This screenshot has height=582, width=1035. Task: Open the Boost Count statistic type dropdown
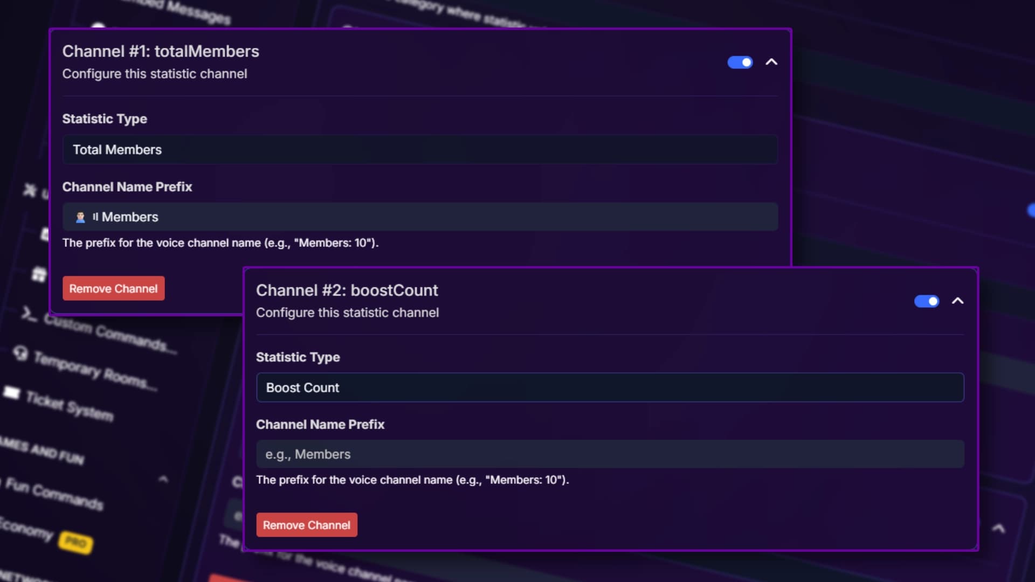pyautogui.click(x=609, y=387)
